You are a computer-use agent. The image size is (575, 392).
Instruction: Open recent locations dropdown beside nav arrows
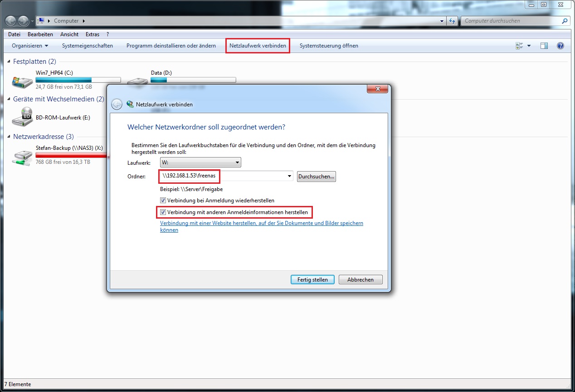[32, 21]
